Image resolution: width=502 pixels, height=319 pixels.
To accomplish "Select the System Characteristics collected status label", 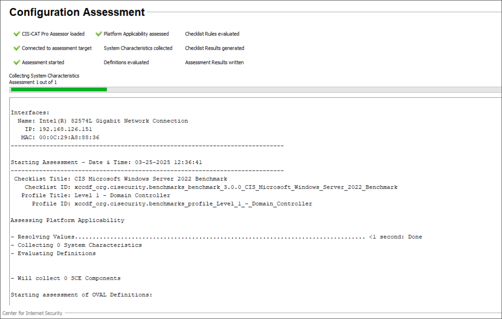I will click(138, 48).
